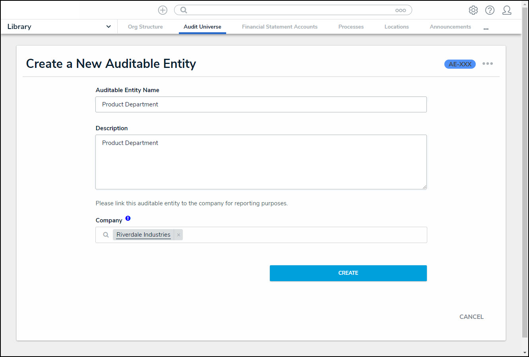The image size is (529, 357).
Task: Open the settings gear icon
Action: tap(473, 10)
